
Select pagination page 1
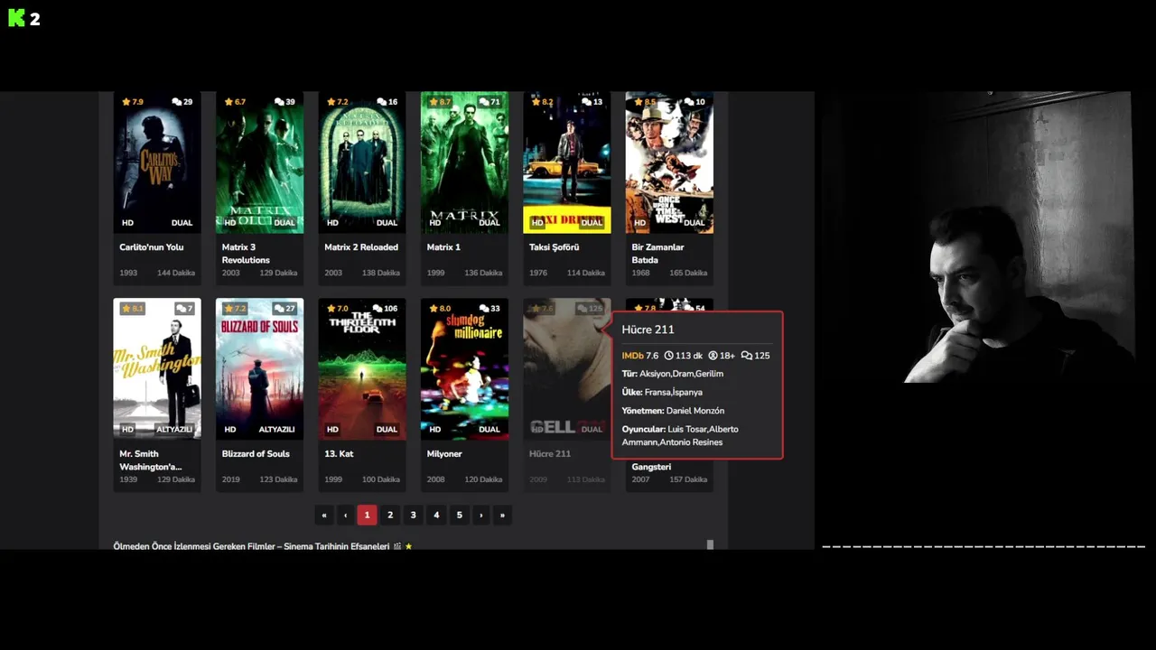click(367, 515)
